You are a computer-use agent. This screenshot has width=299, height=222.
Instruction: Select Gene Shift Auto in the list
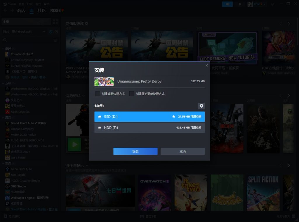pyautogui.click(x=21, y=169)
